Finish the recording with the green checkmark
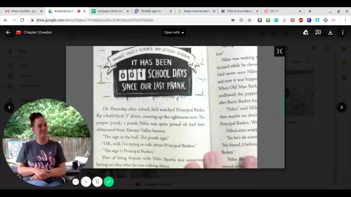This screenshot has width=351, height=197. click(x=109, y=182)
